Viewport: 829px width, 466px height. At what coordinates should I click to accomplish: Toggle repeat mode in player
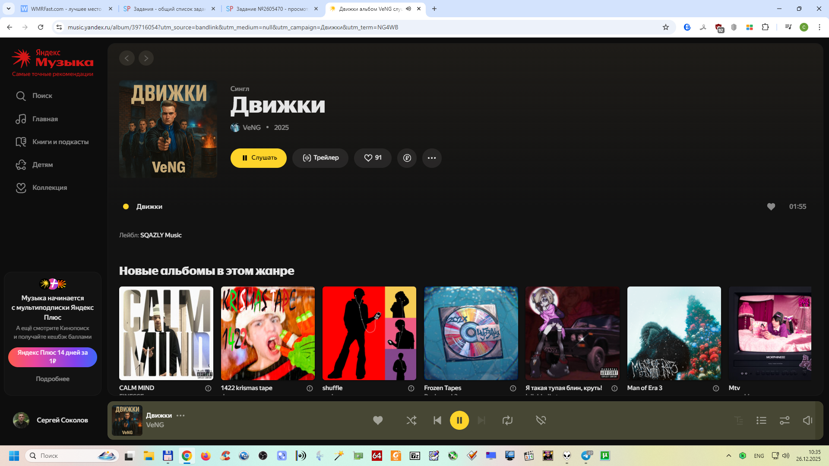coord(507,420)
